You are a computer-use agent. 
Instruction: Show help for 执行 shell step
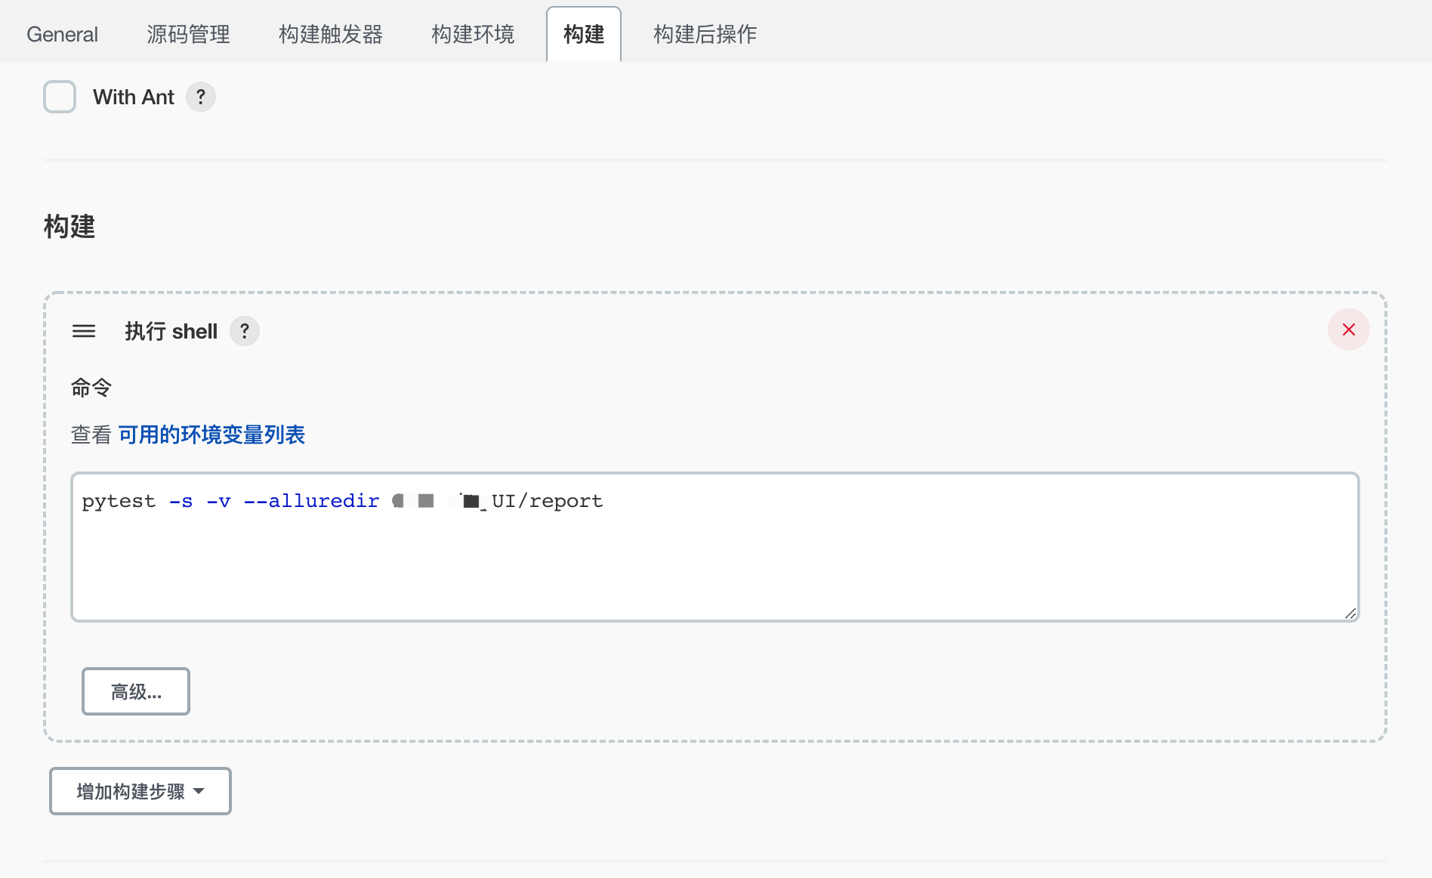coord(245,331)
